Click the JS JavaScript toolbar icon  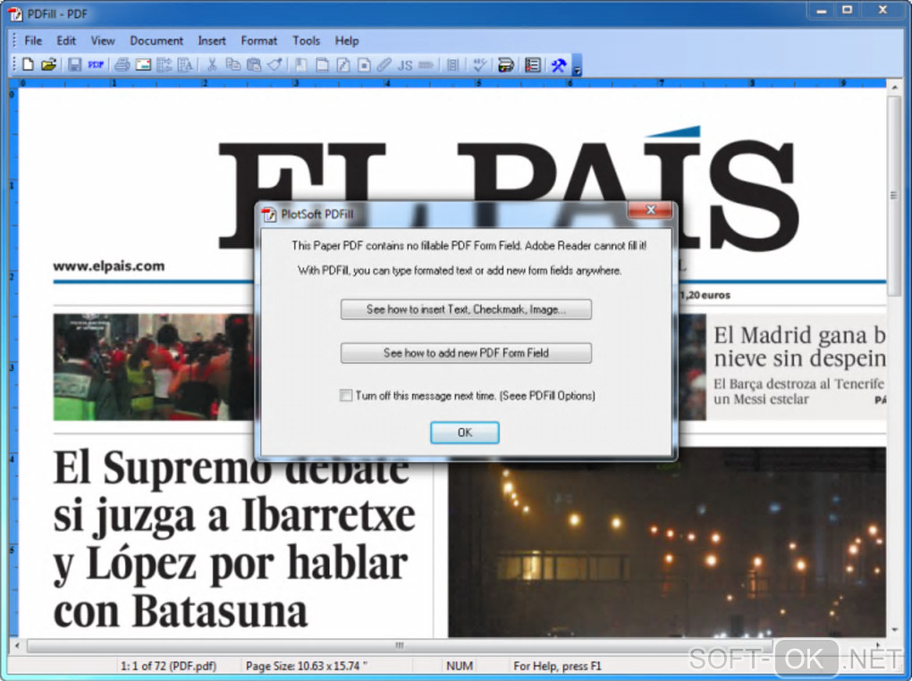(405, 65)
